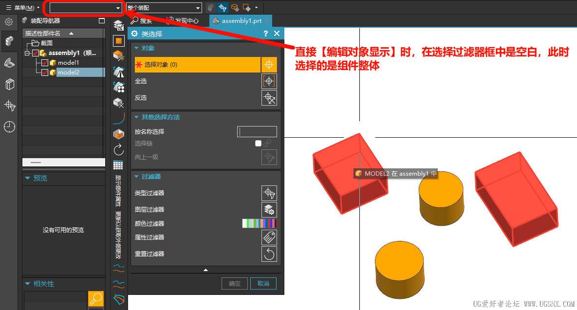The height and width of the screenshot is (310, 577).
Task: Click the layers edit icon in vertical toolbar
Action: (118, 25)
